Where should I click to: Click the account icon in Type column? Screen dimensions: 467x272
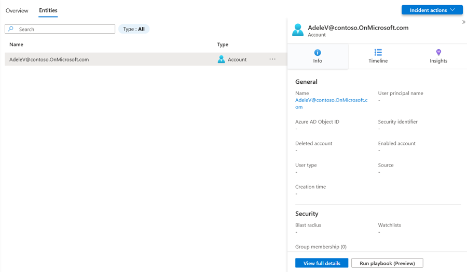pos(222,59)
